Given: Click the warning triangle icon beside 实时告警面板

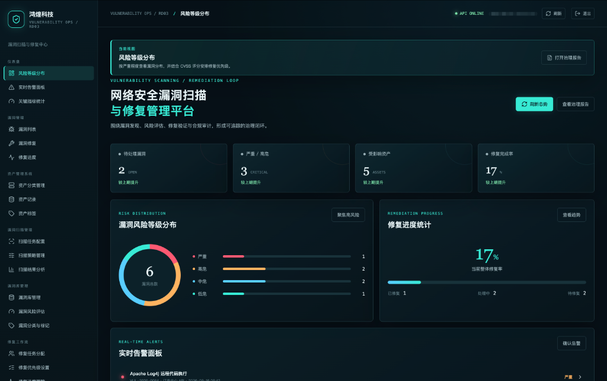Looking at the screenshot, I should coord(12,87).
